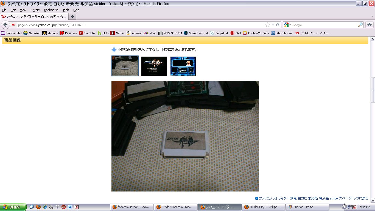Open the Tools menu
This screenshot has height=211, width=375.
coord(66,10)
